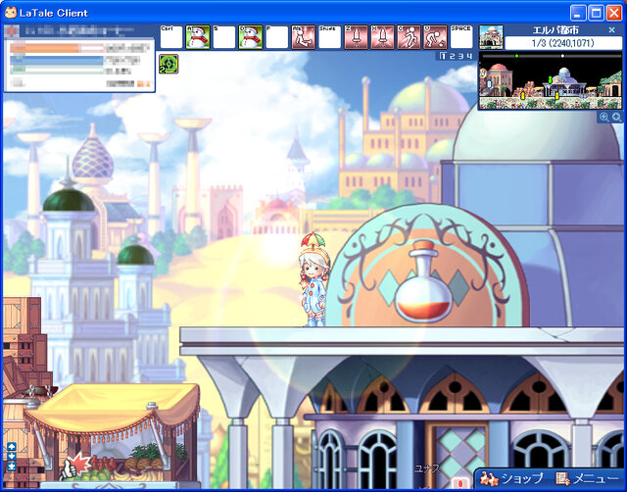Open the Elba city map thumbnail icon

(491, 37)
